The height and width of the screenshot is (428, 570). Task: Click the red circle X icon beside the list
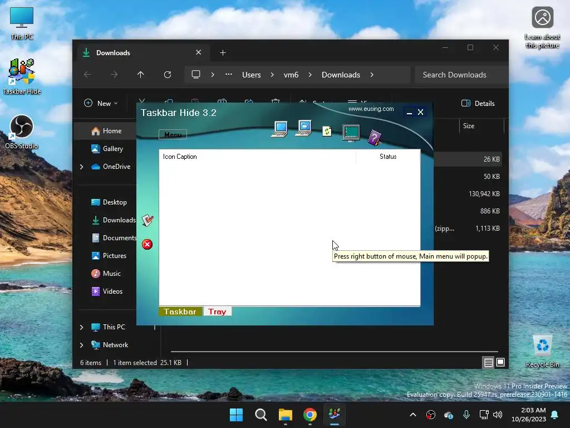click(x=147, y=244)
